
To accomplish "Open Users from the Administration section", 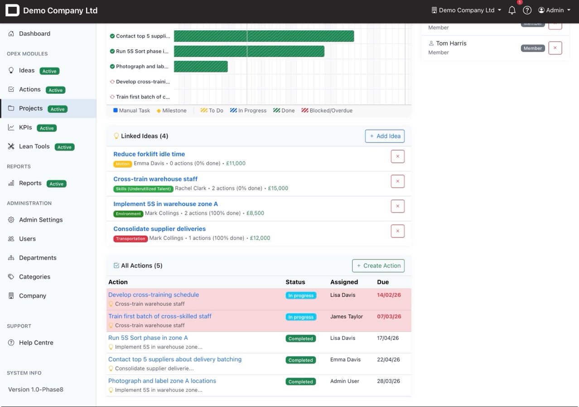I will point(27,239).
